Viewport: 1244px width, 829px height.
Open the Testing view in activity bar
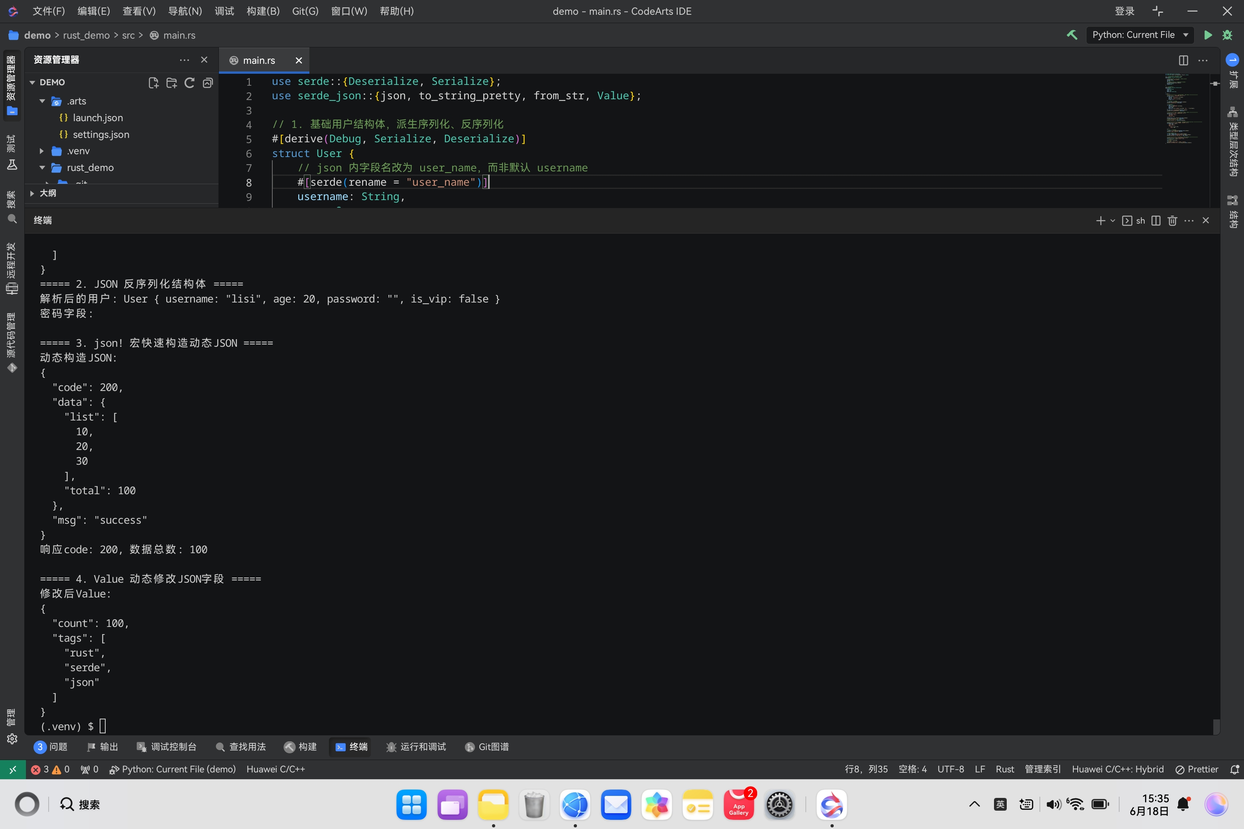coord(12,153)
